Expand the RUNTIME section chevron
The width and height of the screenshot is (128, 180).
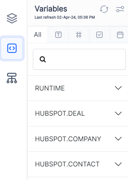point(118,88)
